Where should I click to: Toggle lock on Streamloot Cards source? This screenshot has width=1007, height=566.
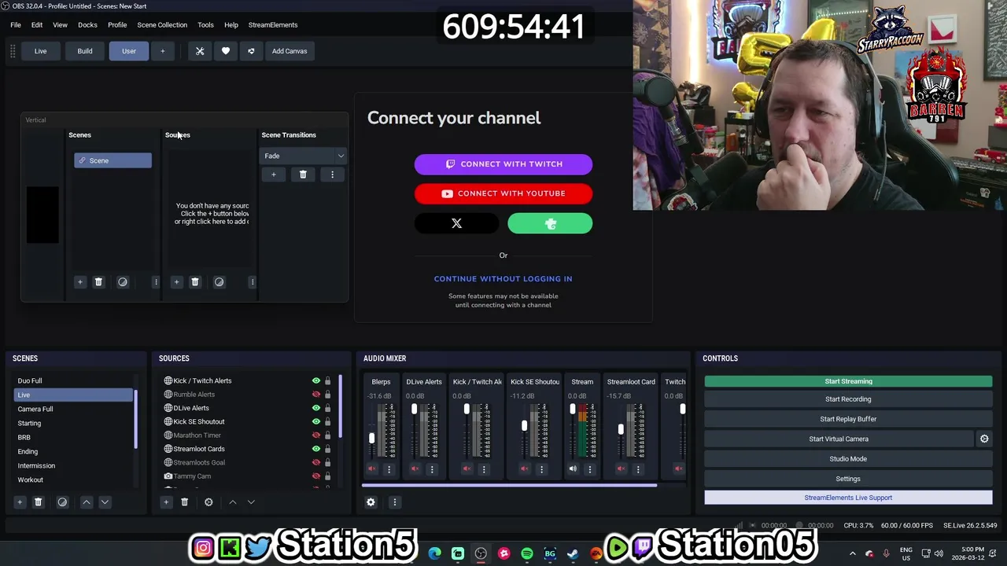(328, 449)
